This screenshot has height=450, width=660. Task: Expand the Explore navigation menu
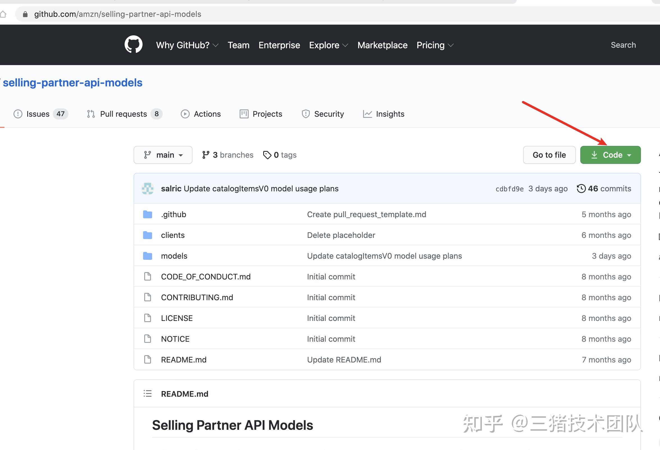(x=328, y=45)
